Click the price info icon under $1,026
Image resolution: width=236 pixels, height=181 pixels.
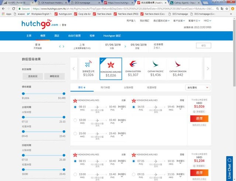[x=194, y=112]
